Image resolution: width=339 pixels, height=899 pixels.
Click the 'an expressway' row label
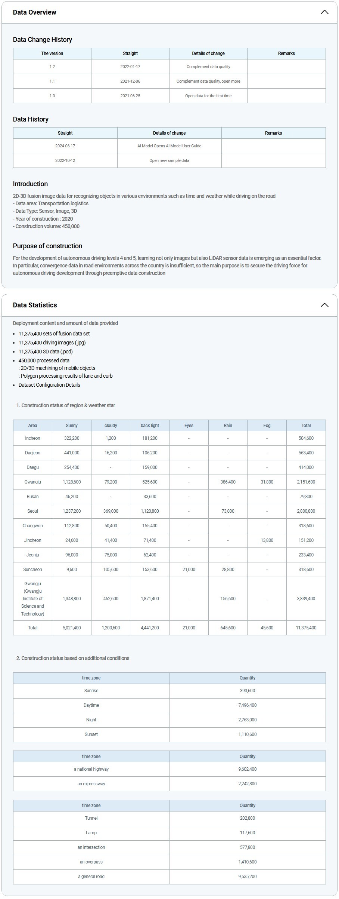91,784
